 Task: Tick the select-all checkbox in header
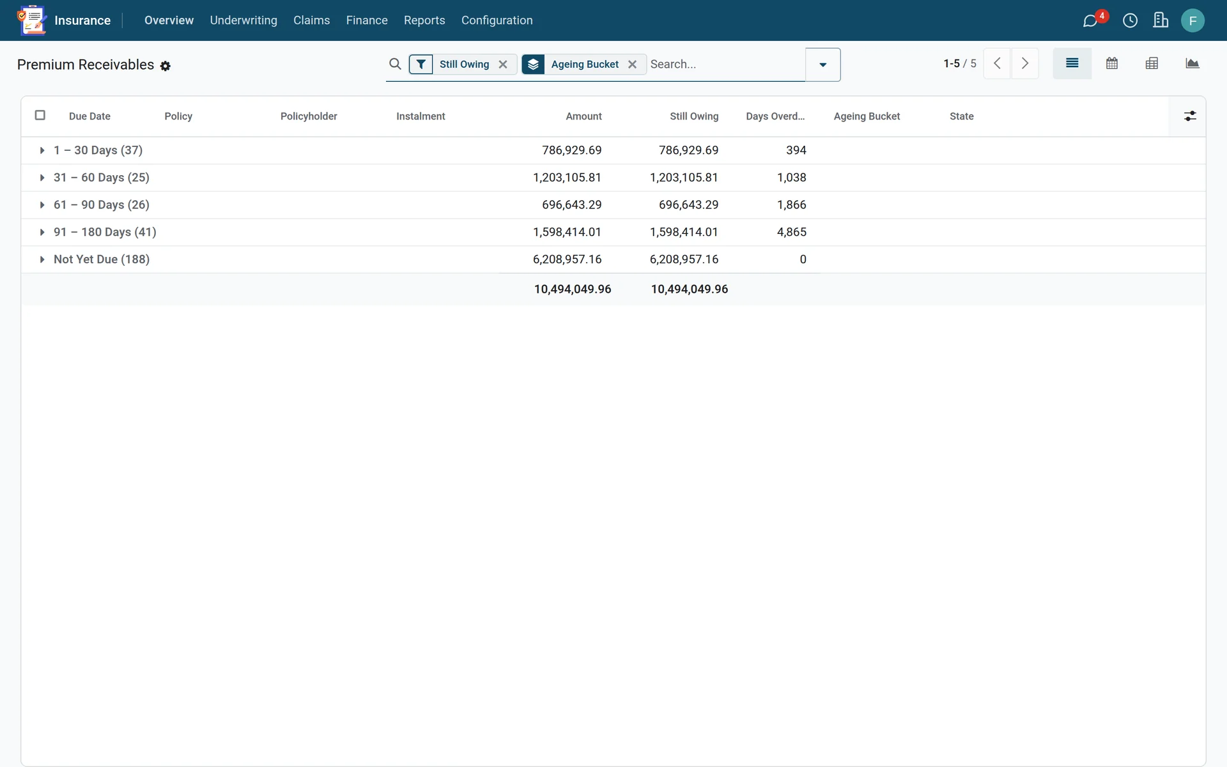click(40, 115)
